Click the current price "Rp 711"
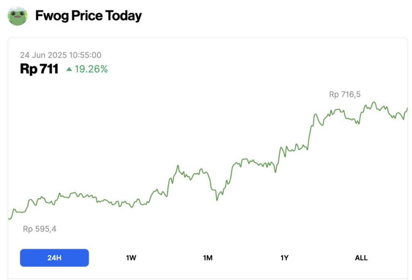 pos(39,69)
